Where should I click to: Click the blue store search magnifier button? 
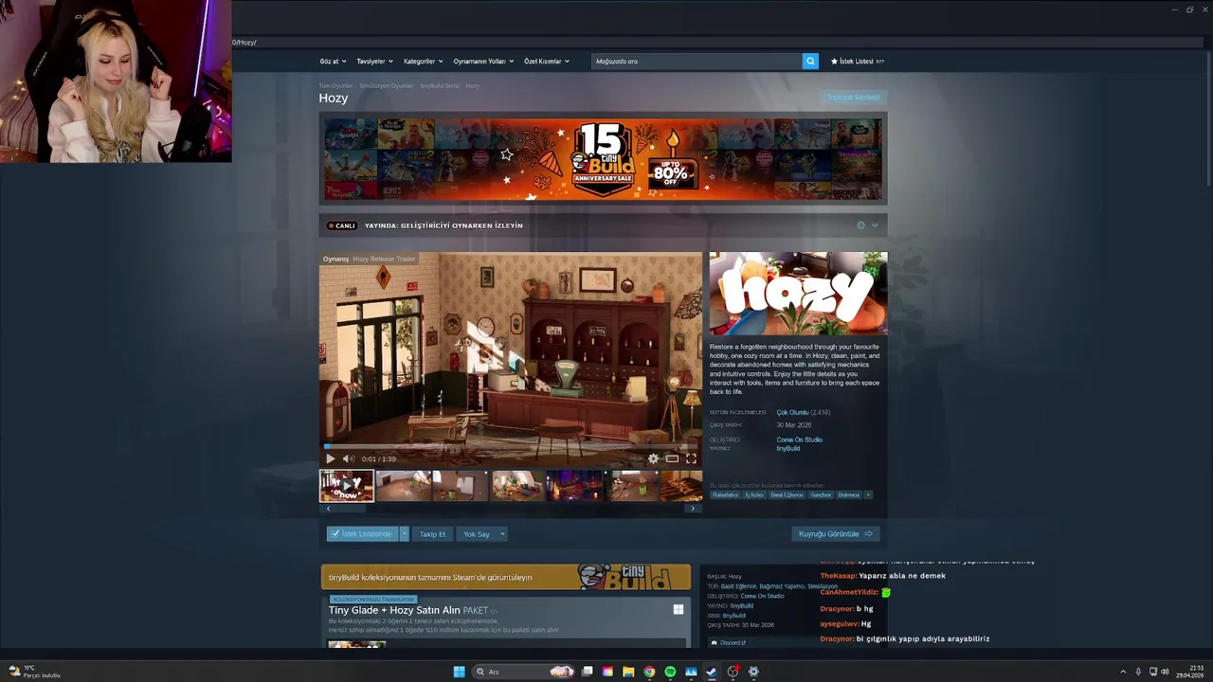click(x=810, y=61)
